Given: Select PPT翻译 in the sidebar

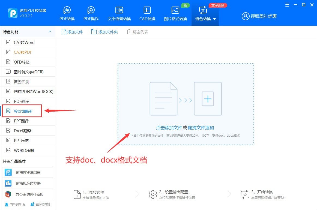Looking at the screenshot, I should point(28,121).
